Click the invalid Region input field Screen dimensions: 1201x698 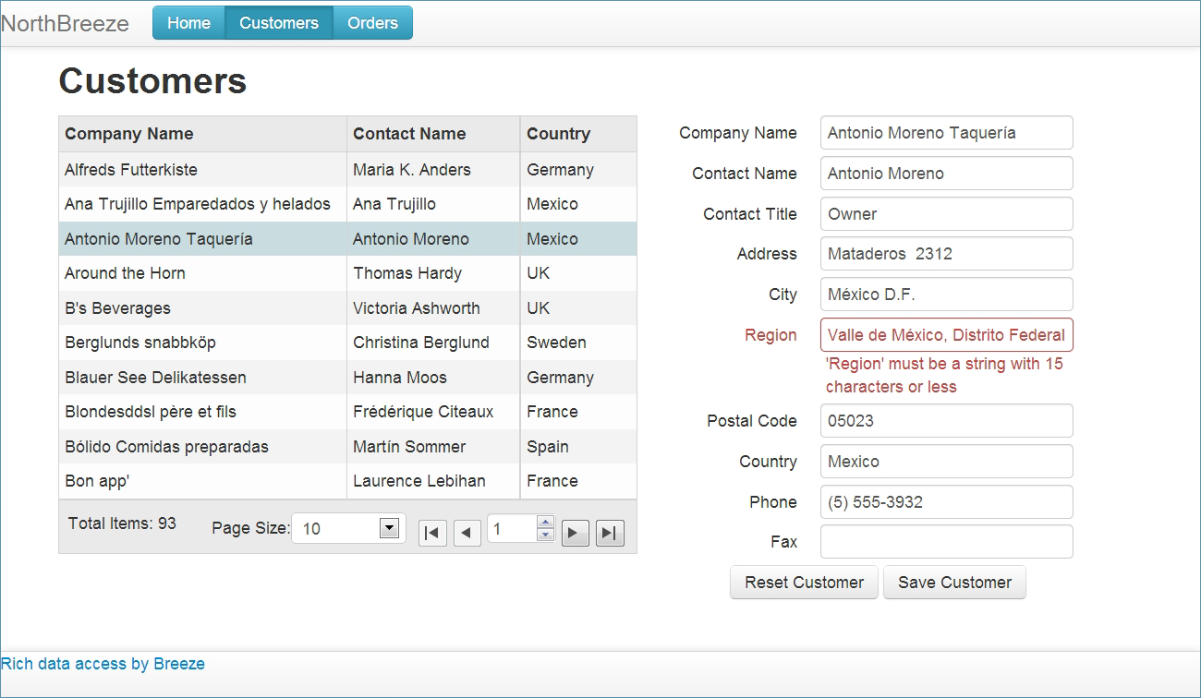[946, 334]
